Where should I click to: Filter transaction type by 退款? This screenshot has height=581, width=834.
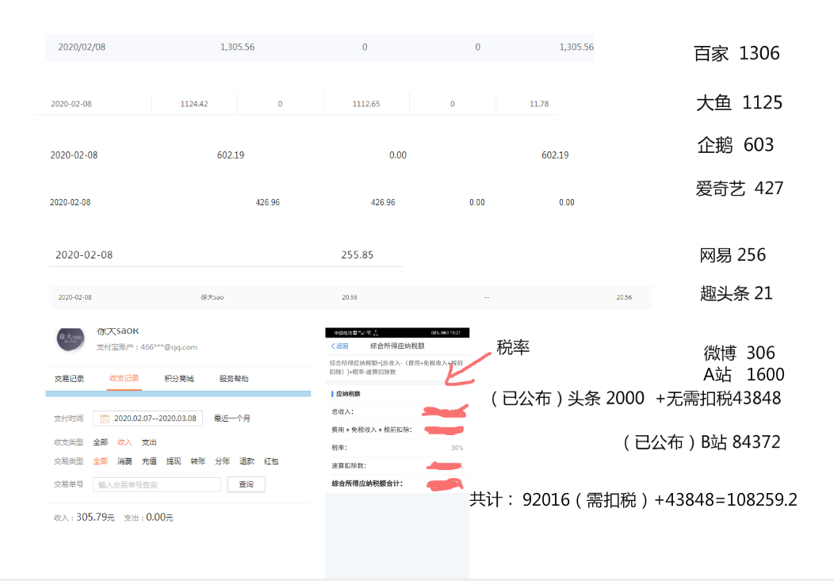247,461
